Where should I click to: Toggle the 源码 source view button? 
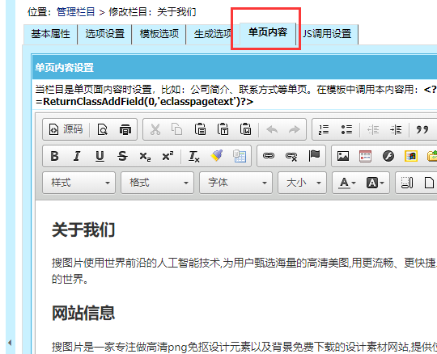pos(66,129)
